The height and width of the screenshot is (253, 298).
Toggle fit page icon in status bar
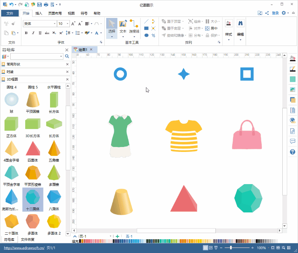pyautogui.click(x=273, y=248)
